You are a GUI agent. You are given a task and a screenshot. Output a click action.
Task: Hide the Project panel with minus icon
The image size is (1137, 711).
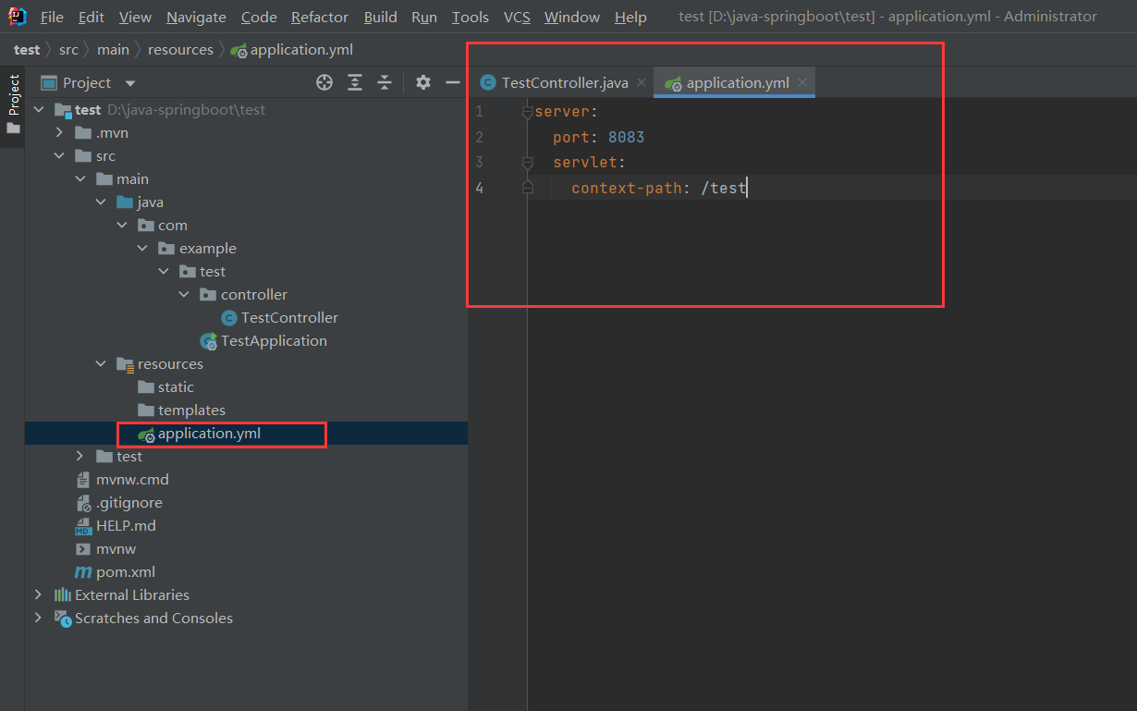click(453, 83)
